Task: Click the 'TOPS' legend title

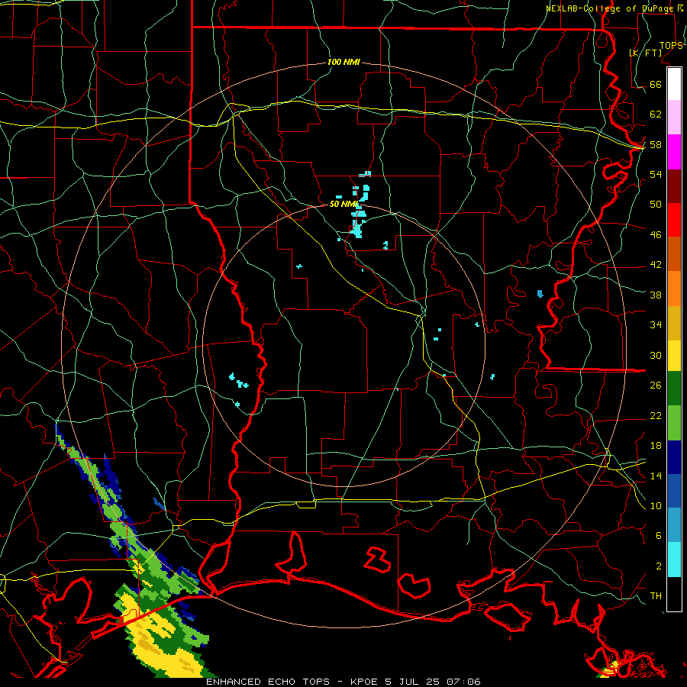Action: click(x=671, y=45)
